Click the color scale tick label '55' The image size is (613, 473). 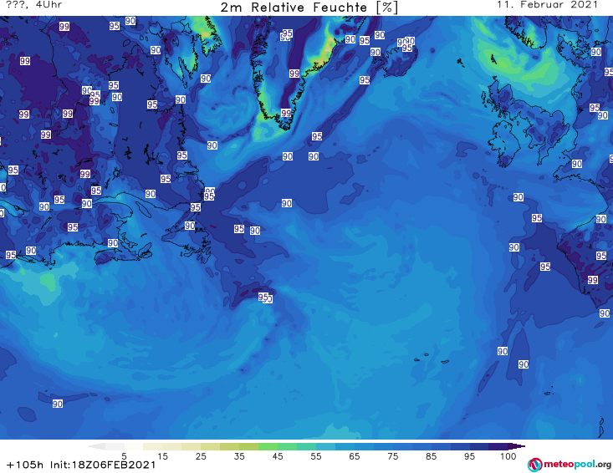316,456
